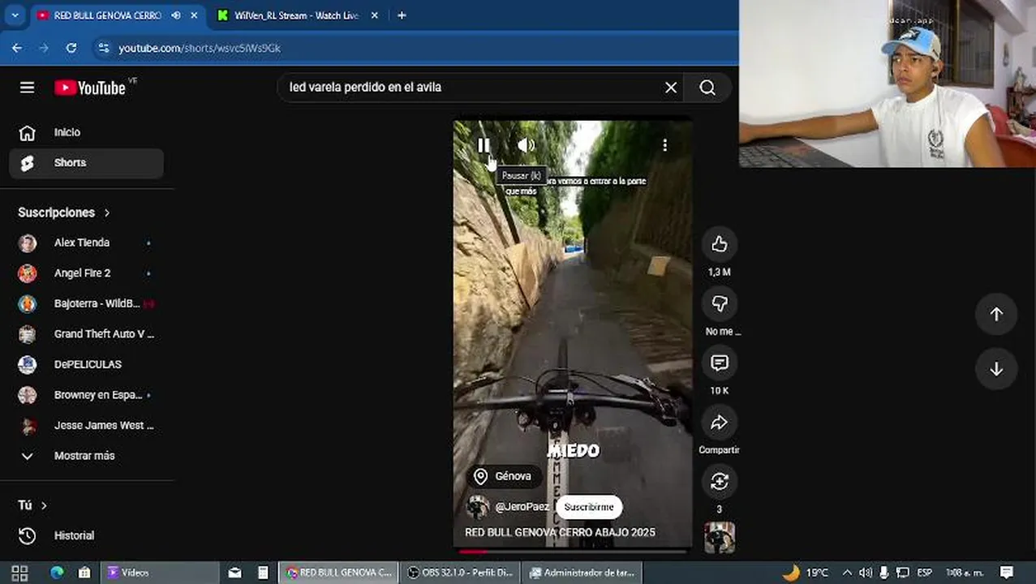Open Microsoft Edge from the taskbar
The width and height of the screenshot is (1036, 584).
pyautogui.click(x=57, y=573)
